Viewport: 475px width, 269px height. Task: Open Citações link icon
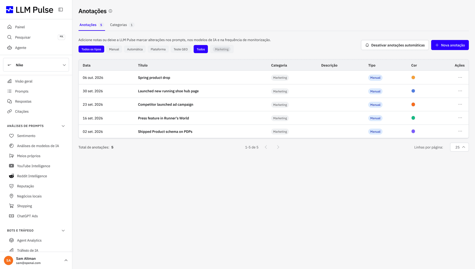[9, 111]
